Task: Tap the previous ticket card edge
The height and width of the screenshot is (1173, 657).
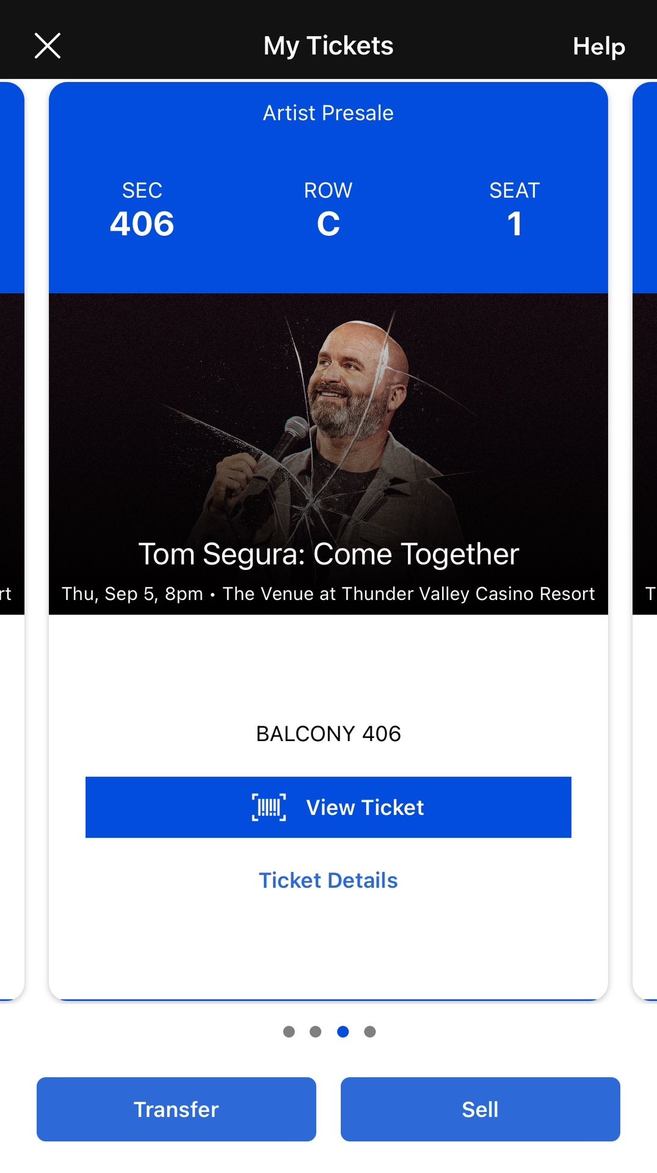Action: click(11, 489)
